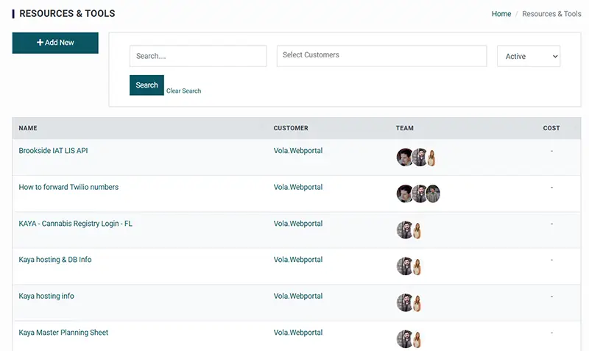Open the Select Customers field

click(x=381, y=56)
